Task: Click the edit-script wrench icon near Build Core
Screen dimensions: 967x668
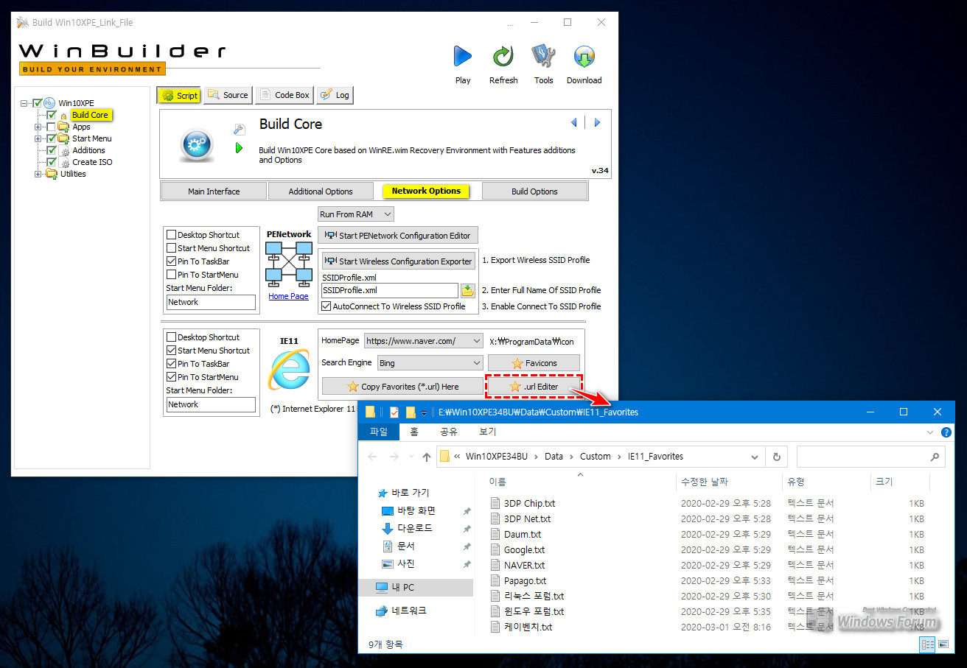Action: point(239,130)
